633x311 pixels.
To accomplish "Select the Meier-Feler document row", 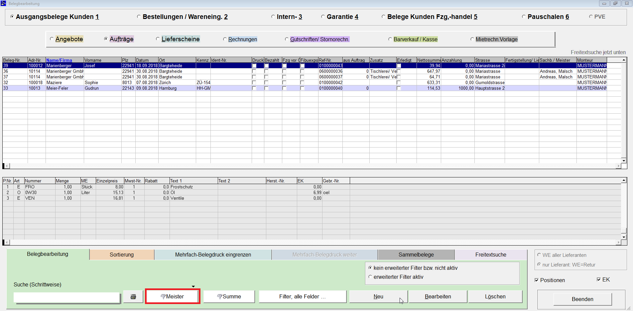I will pyautogui.click(x=312, y=88).
